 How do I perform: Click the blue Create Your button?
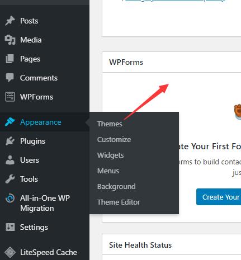point(219,197)
